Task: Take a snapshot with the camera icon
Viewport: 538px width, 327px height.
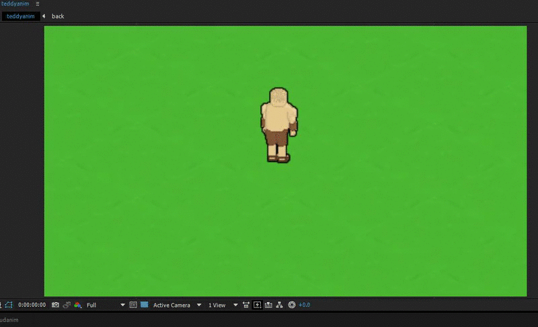Action: pyautogui.click(x=55, y=305)
